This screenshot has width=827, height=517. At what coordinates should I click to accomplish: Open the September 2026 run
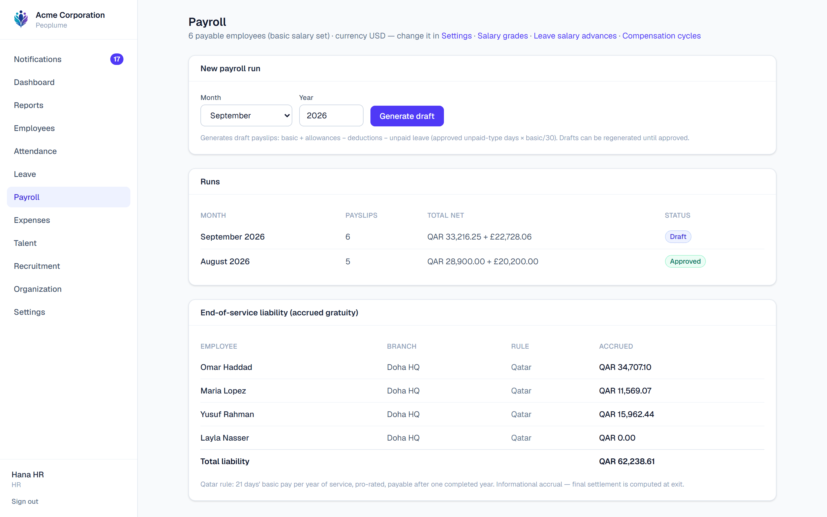click(232, 237)
